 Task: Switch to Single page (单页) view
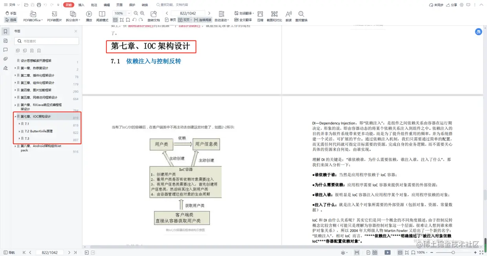coord(170,20)
